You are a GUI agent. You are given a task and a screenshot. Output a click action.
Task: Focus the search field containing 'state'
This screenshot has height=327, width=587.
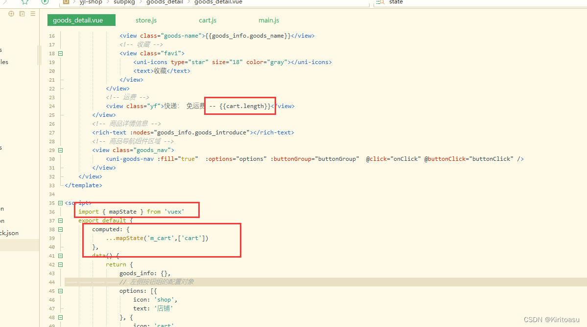[x=480, y=2]
